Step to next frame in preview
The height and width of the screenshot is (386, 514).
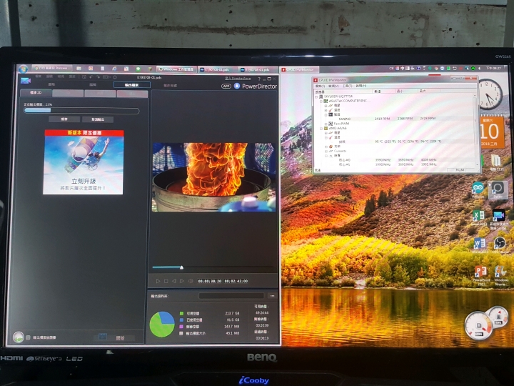pos(182,281)
